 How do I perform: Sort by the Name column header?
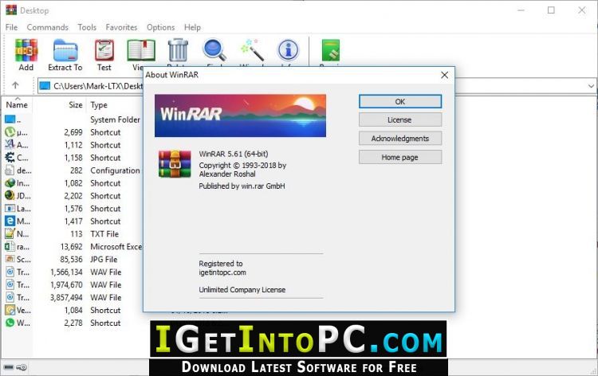coord(17,104)
